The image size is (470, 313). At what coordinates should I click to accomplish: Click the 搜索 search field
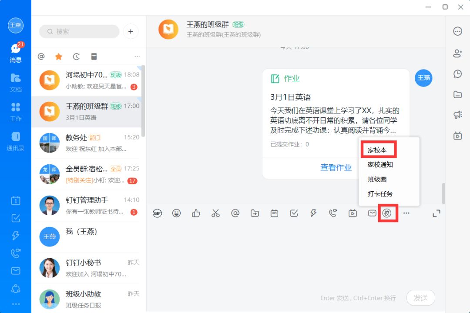point(79,31)
